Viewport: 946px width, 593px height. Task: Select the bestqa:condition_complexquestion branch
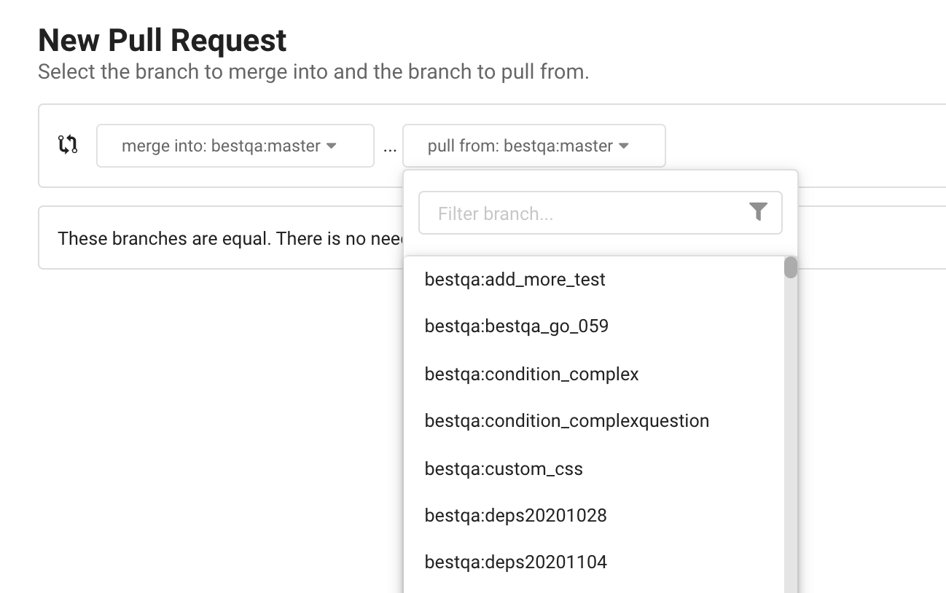tap(566, 421)
